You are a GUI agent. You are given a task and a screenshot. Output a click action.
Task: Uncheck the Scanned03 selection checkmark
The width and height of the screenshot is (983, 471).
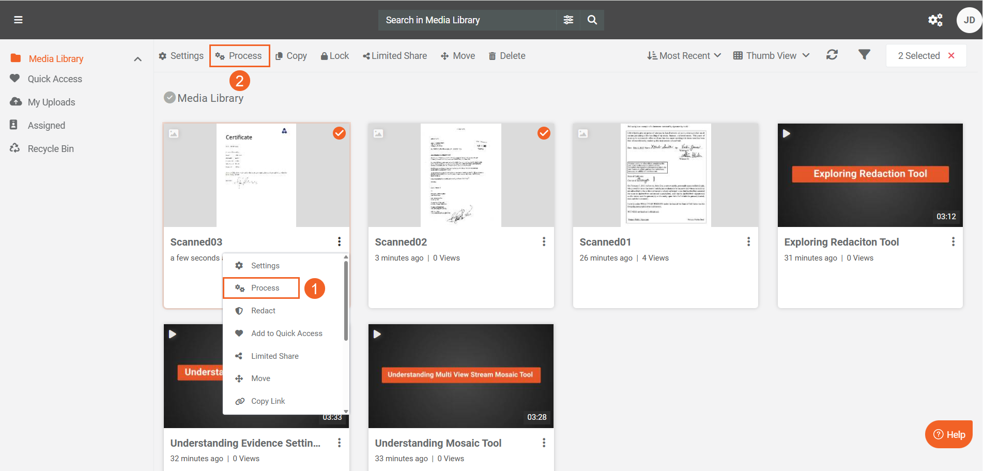pos(339,133)
